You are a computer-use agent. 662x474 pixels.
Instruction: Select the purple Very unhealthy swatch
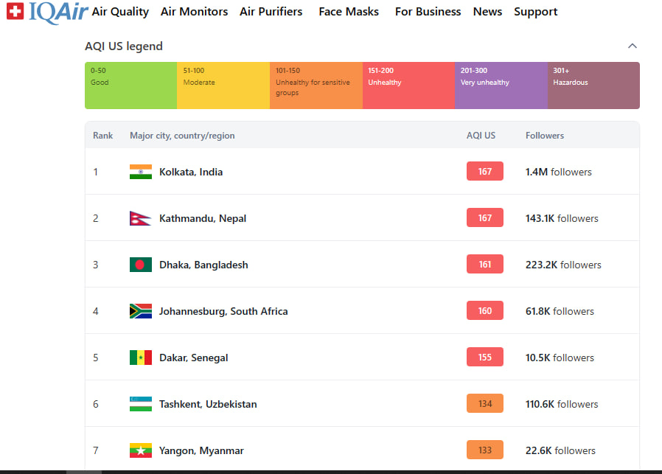point(501,86)
